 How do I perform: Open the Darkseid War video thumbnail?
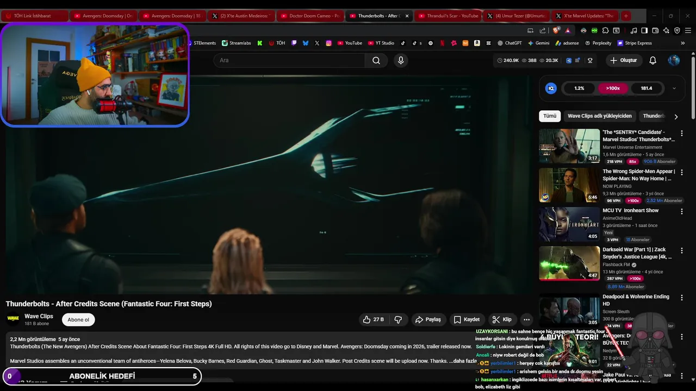pyautogui.click(x=569, y=263)
